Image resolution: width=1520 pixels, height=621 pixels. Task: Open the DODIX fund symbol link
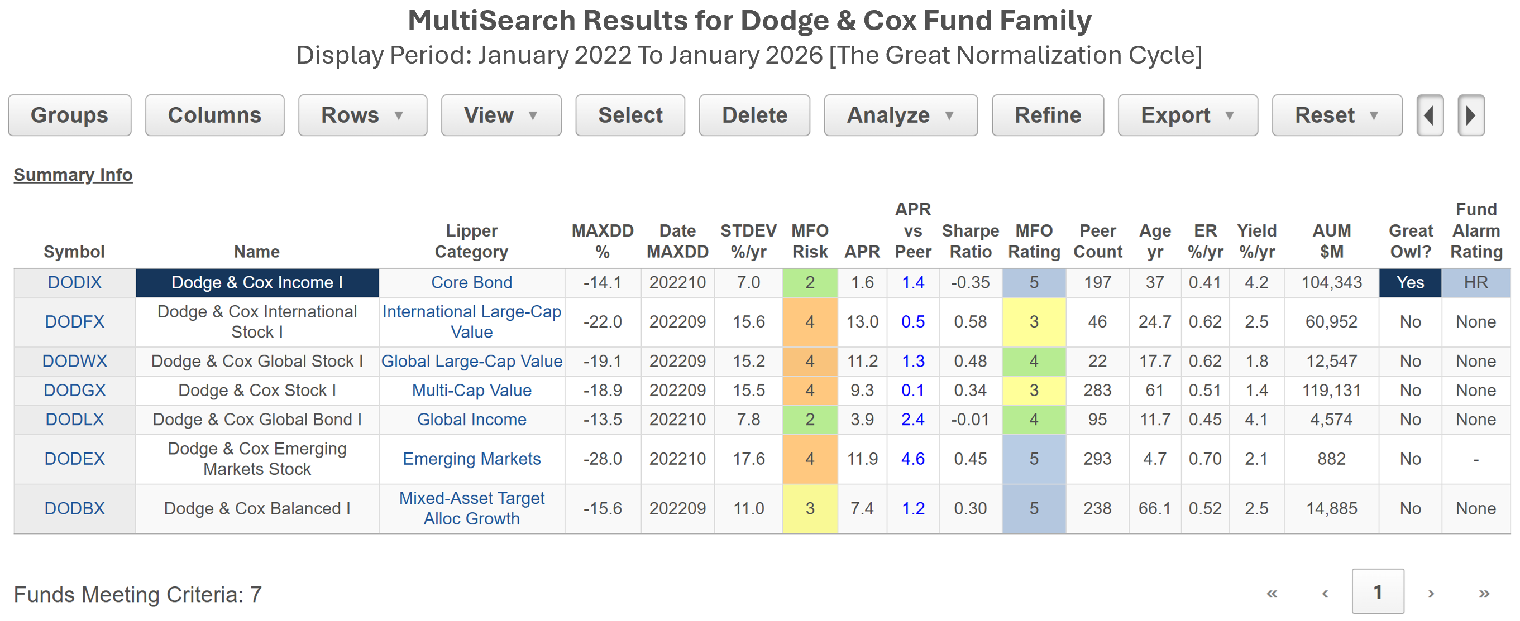[74, 282]
